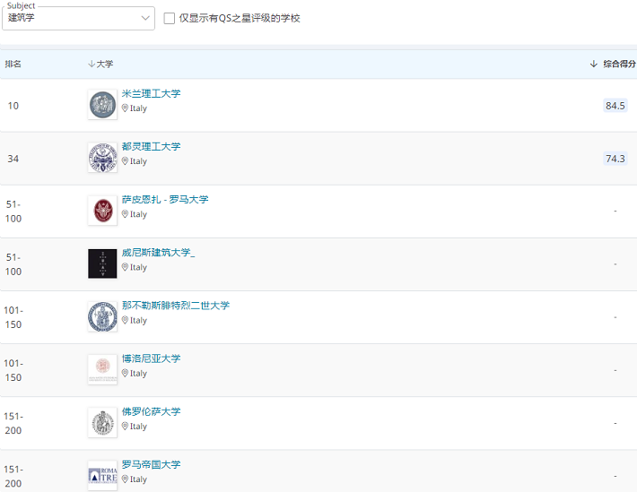Sort by the 综合得分 column header
The width and height of the screenshot is (637, 492).
[613, 64]
